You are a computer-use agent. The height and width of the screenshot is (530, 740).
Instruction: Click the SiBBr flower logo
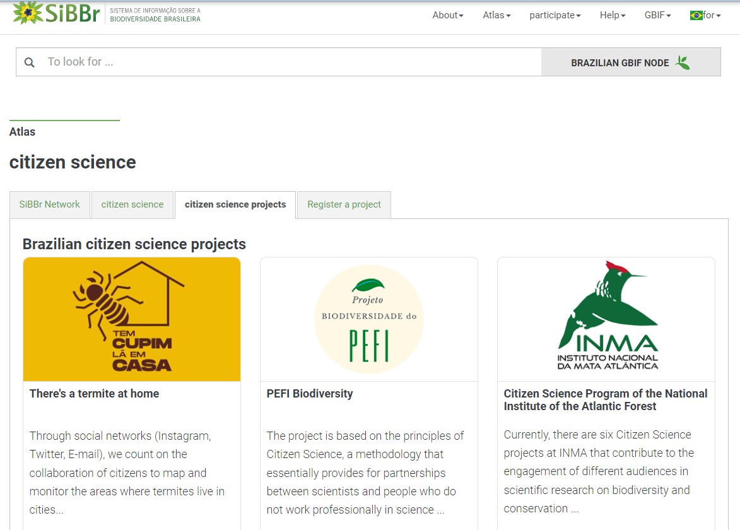point(28,13)
